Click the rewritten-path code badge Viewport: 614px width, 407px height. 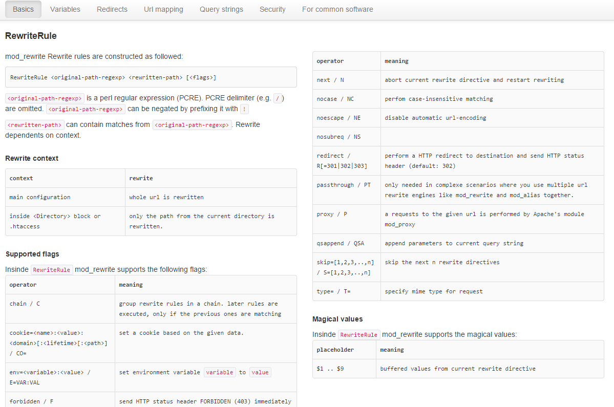point(34,124)
